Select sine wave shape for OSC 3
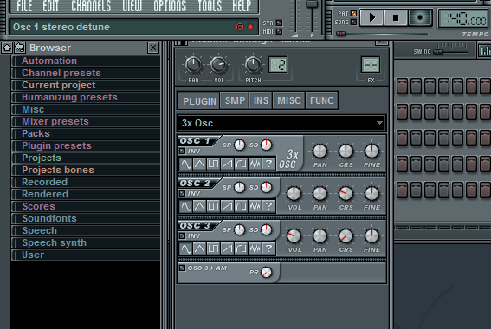 coord(186,248)
